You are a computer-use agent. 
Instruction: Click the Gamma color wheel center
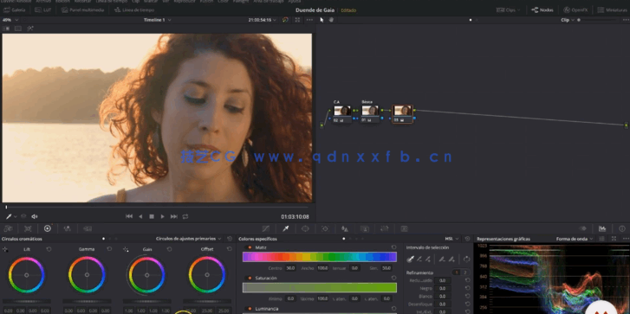click(87, 275)
